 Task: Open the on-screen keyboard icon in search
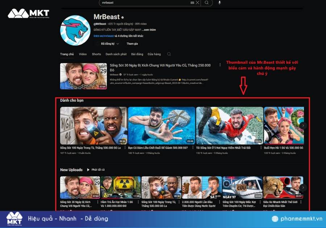[x=192, y=3]
